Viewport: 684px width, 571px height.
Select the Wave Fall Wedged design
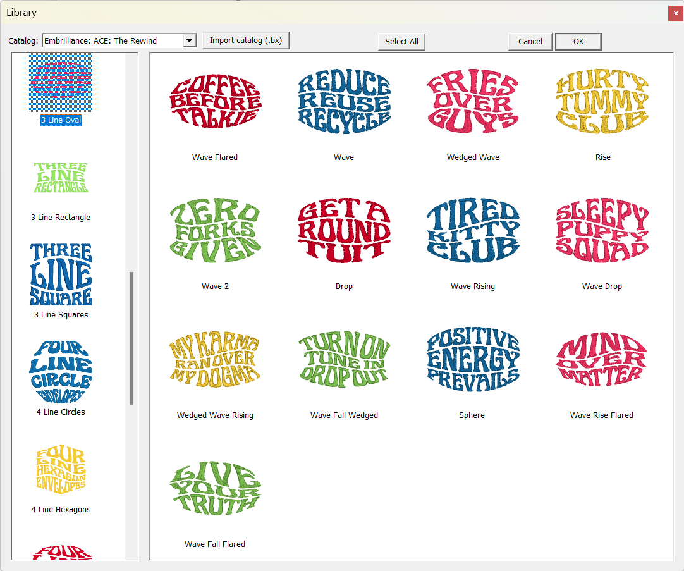click(344, 359)
